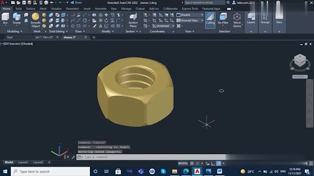314x176 pixels.
Task: Open Microsoft Edge from taskbar
Action: pyautogui.click(x=186, y=171)
